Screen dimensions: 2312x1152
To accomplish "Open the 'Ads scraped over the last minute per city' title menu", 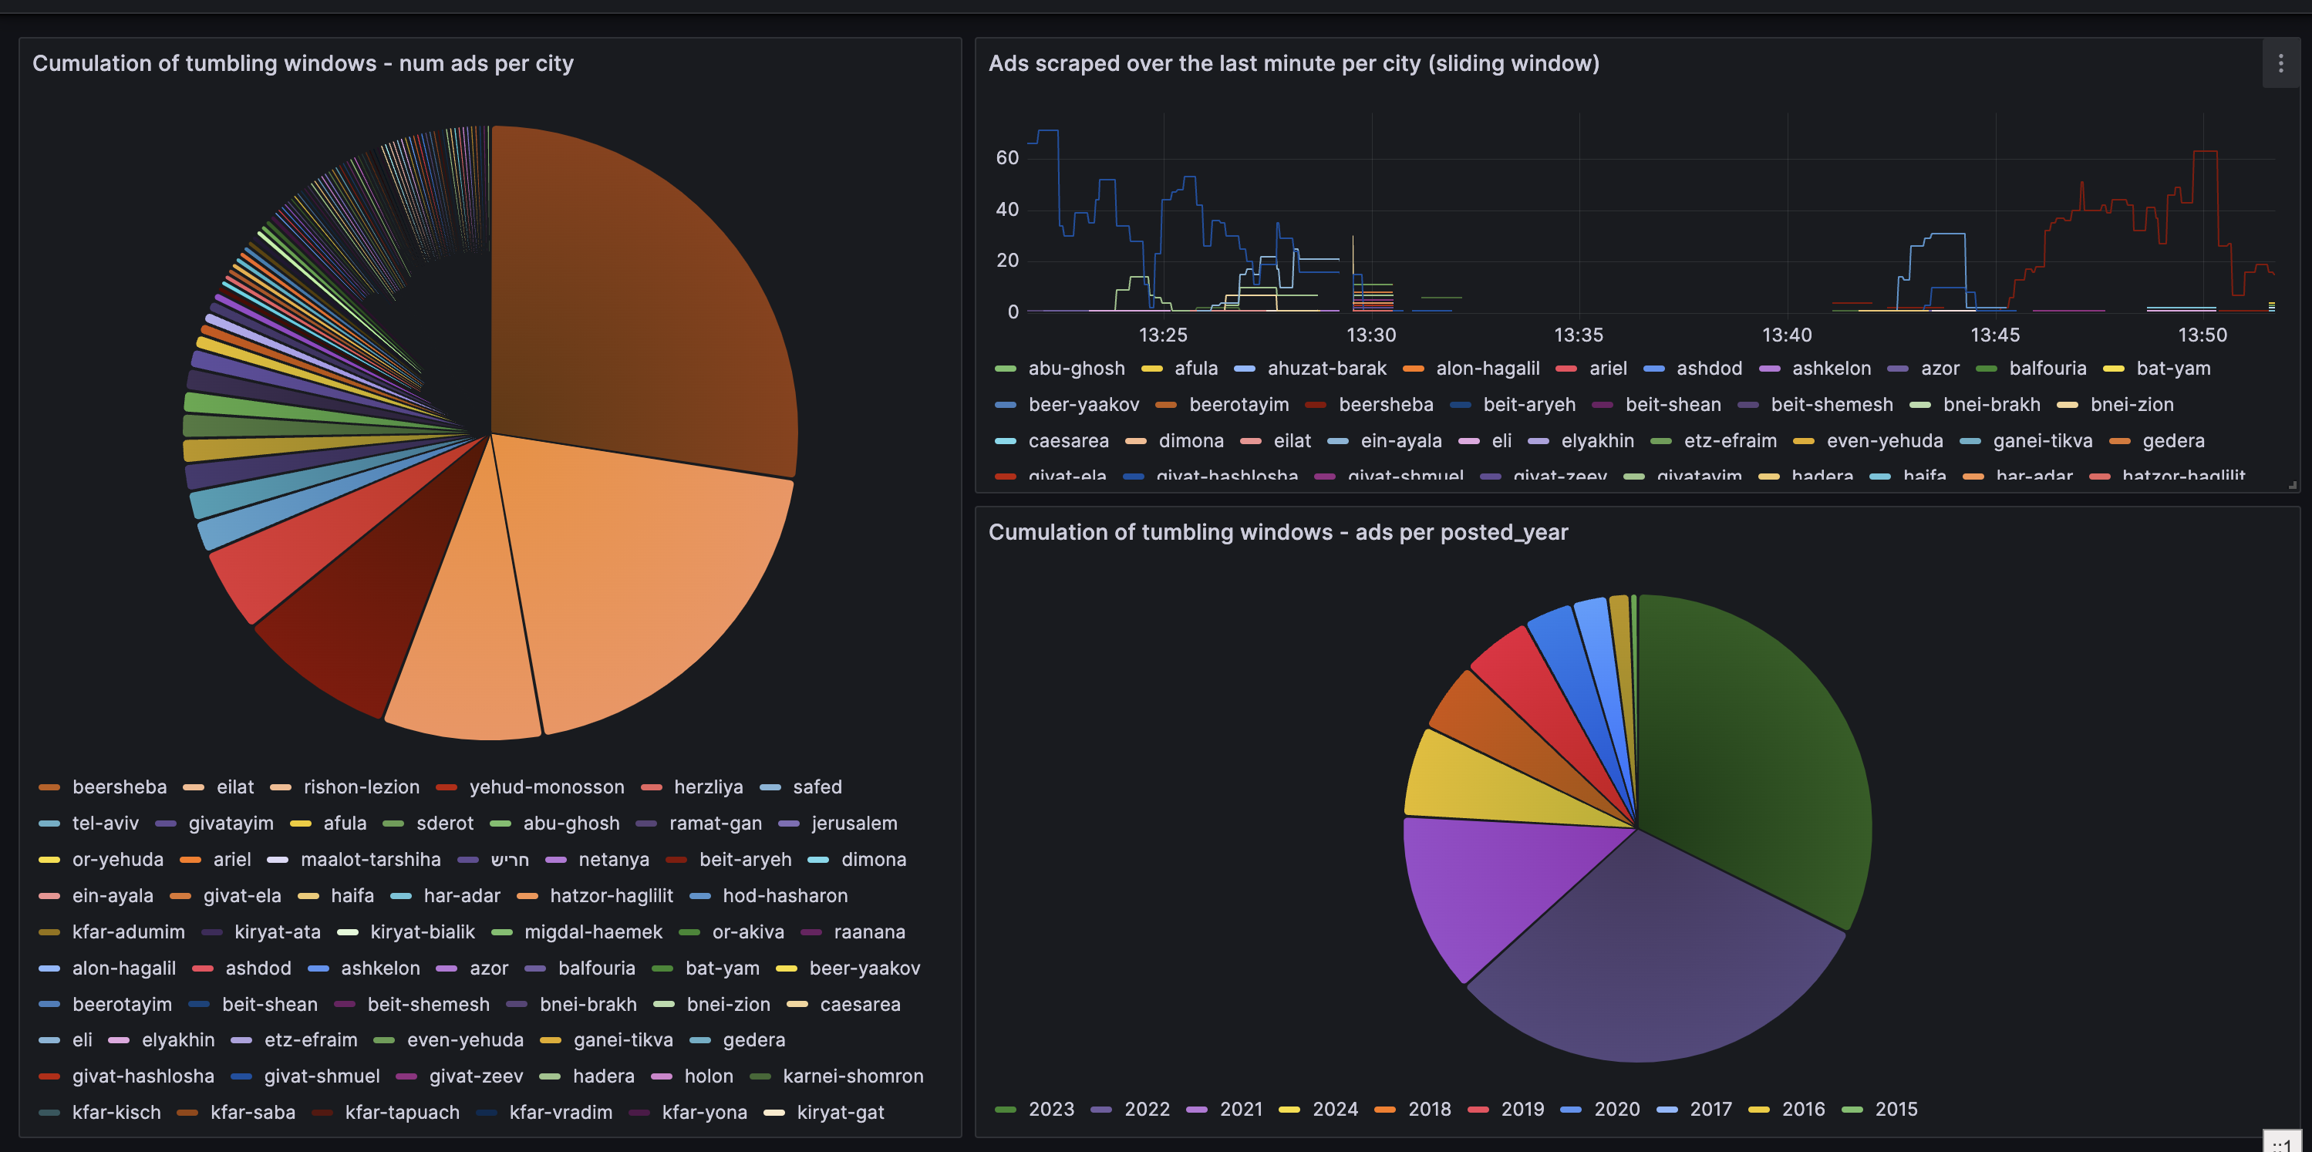I will pos(1293,64).
